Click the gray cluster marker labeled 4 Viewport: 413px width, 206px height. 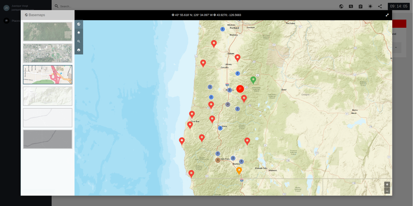pyautogui.click(x=228, y=105)
